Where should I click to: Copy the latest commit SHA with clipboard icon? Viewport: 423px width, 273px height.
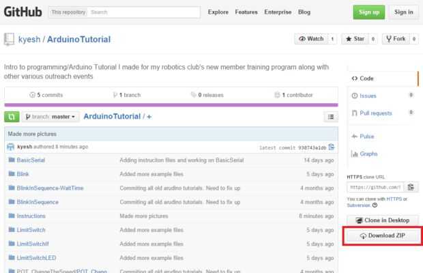pyautogui.click(x=332, y=147)
